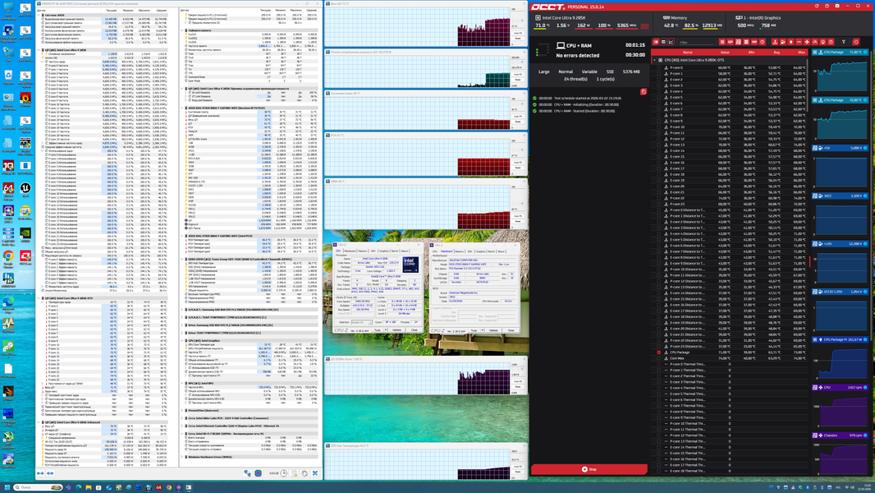The width and height of the screenshot is (875, 493).
Task: Open Tools dropdown arrow in right CPU-Z
Action: pyautogui.click(x=482, y=330)
